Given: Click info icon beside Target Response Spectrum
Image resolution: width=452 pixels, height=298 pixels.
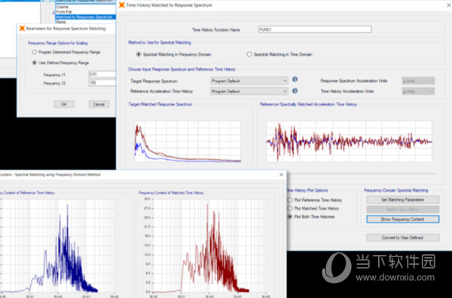Looking at the screenshot, I should (295, 79).
